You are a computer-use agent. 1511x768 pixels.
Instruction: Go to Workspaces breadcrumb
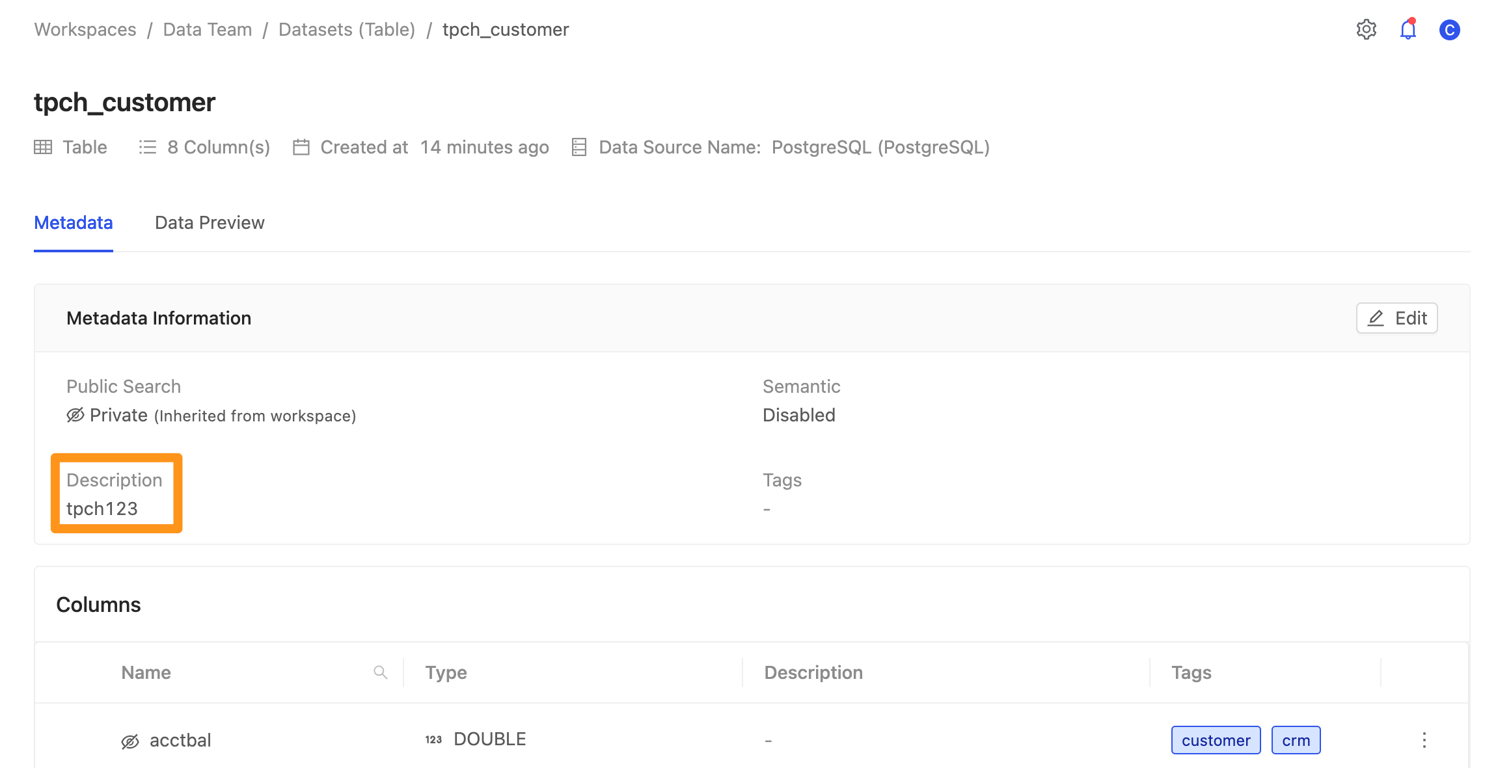[85, 30]
